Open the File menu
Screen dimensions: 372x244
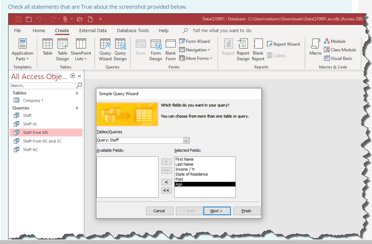click(17, 30)
